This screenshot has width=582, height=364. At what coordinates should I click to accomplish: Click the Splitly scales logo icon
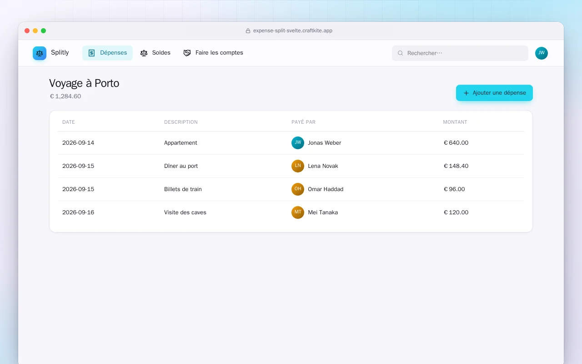point(40,53)
